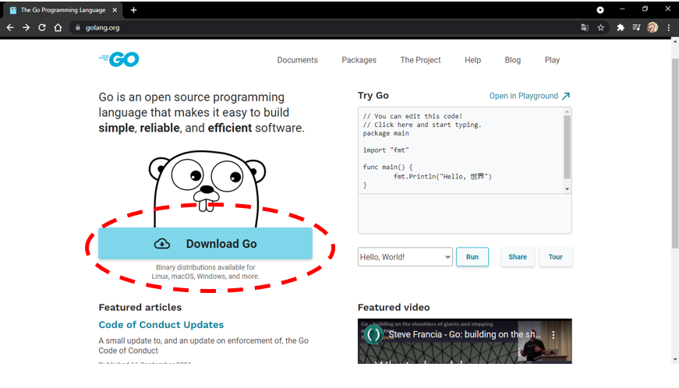
Task: Run the sample Go code
Action: pos(472,256)
